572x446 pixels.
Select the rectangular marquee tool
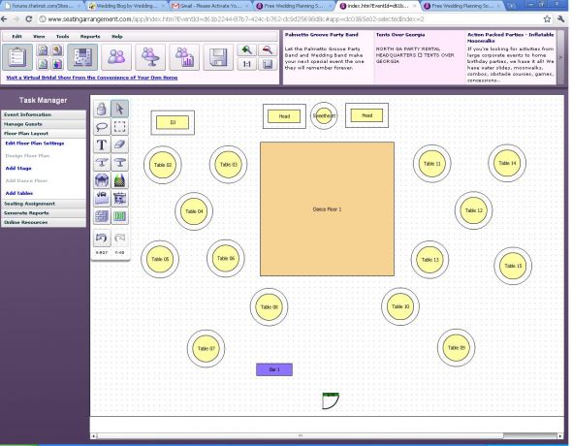(119, 127)
